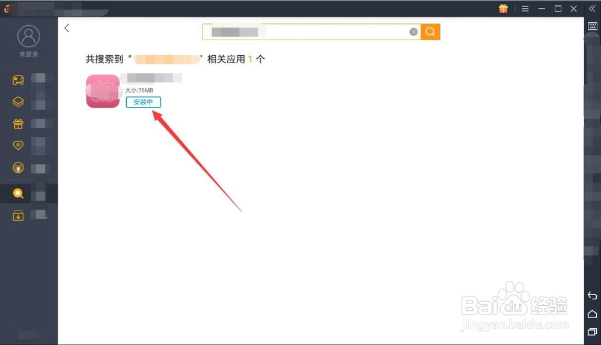Open the yen coin sidebar icon
601x345 pixels.
coord(18,167)
